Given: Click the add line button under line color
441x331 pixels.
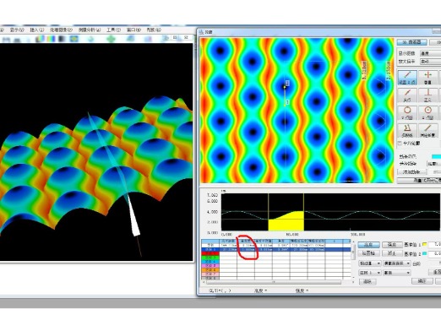Looking at the screenshot, I should click(411, 171).
